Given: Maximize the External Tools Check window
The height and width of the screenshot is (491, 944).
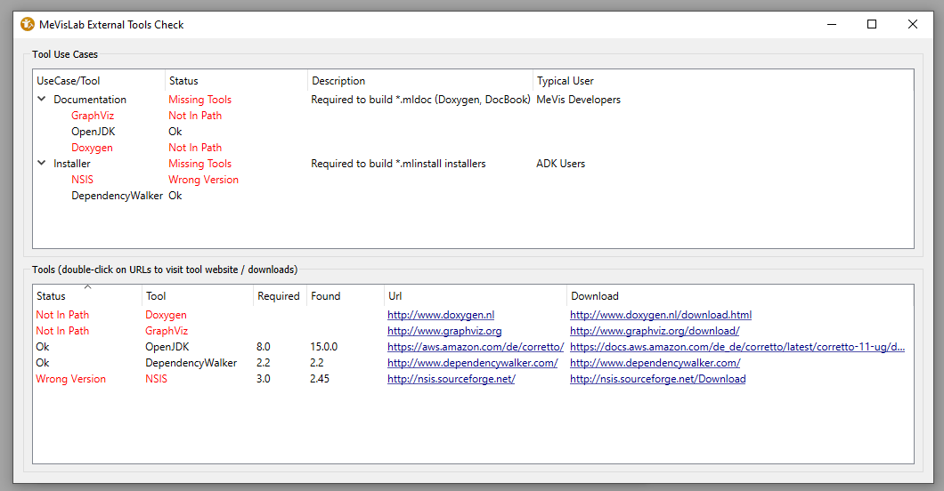Looking at the screenshot, I should (872, 25).
